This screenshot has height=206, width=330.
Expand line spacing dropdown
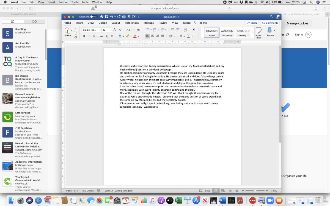(x=174, y=36)
